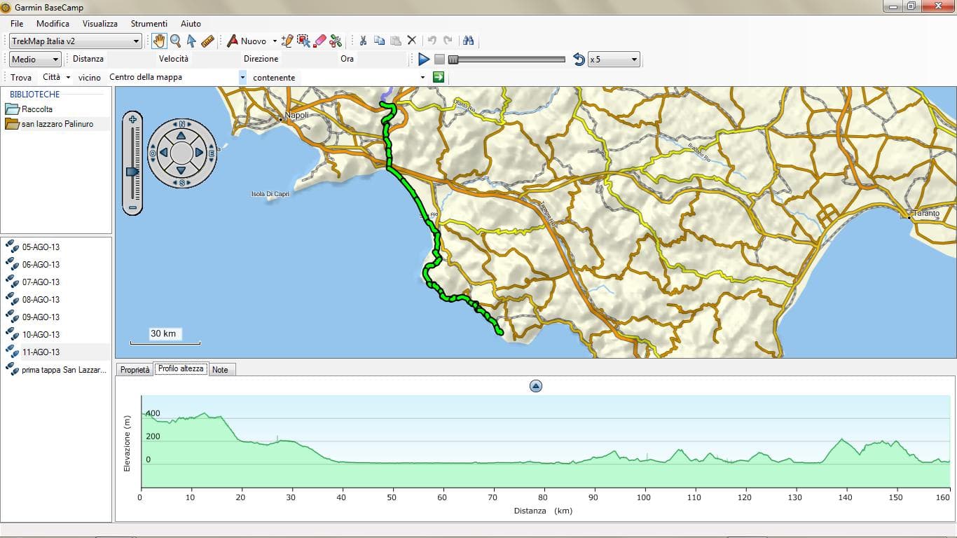Select the ruler measure tool
Viewport: 957px width, 538px height.
207,41
